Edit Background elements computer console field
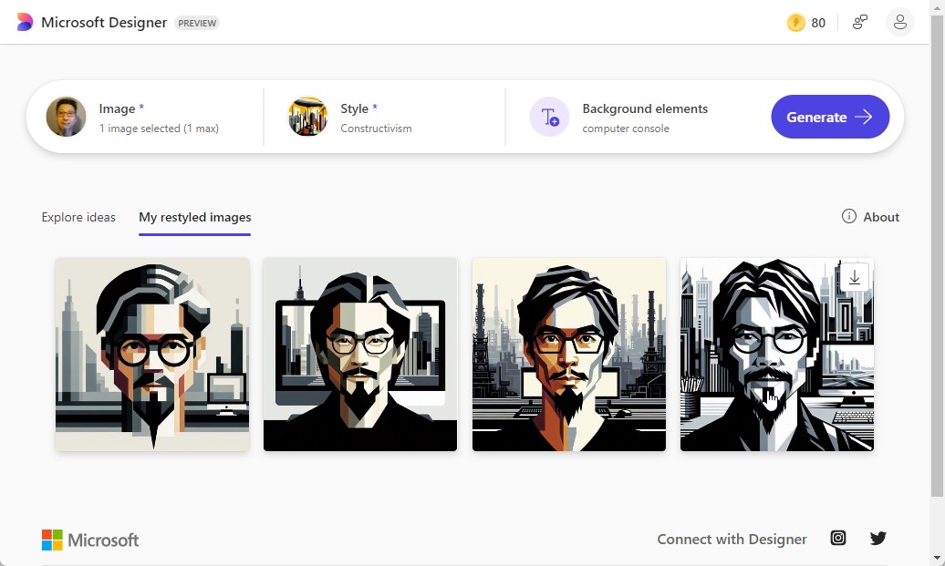The image size is (945, 566). click(x=644, y=118)
